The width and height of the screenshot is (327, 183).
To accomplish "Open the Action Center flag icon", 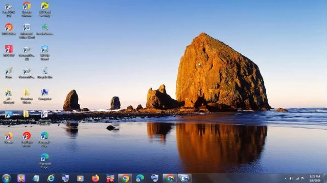I will point(303,178).
